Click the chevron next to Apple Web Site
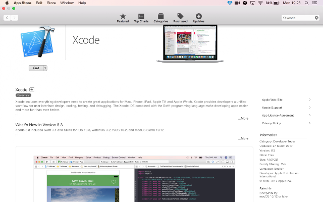 (x=309, y=99)
